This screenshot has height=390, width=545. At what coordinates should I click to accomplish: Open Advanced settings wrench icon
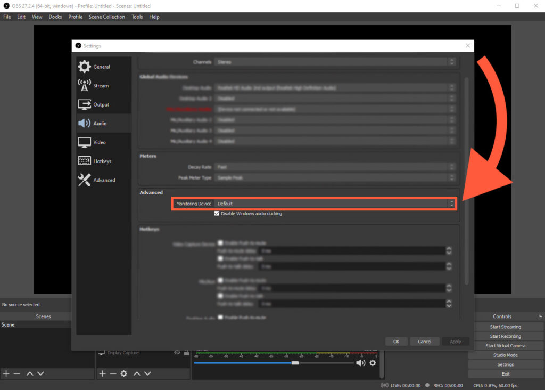84,180
